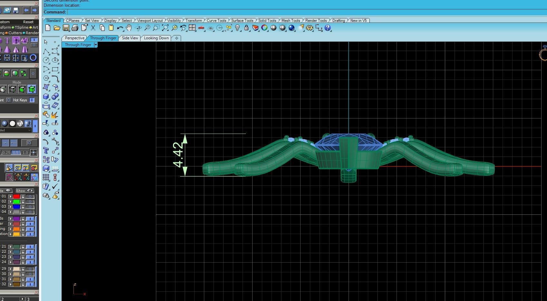Image resolution: width=547 pixels, height=301 pixels.
Task: Expand the Layer 04 arrow
Action: (10, 212)
